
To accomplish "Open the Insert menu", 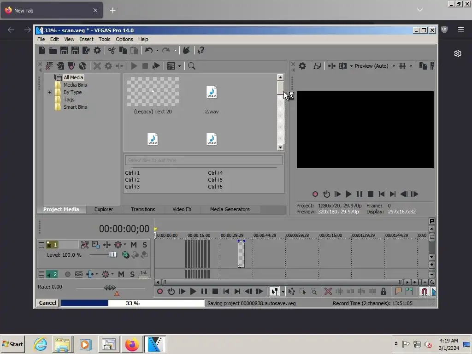I will pyautogui.click(x=86, y=39).
